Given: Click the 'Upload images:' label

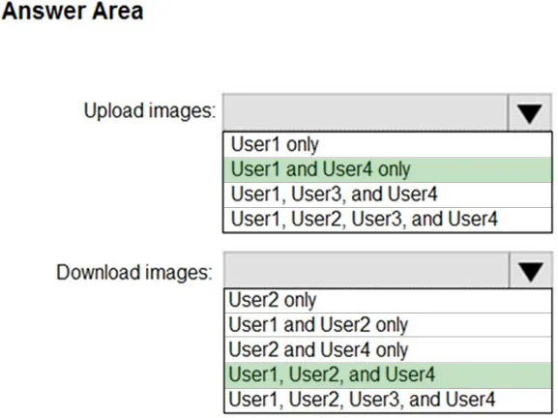Looking at the screenshot, I should pyautogui.click(x=150, y=110).
